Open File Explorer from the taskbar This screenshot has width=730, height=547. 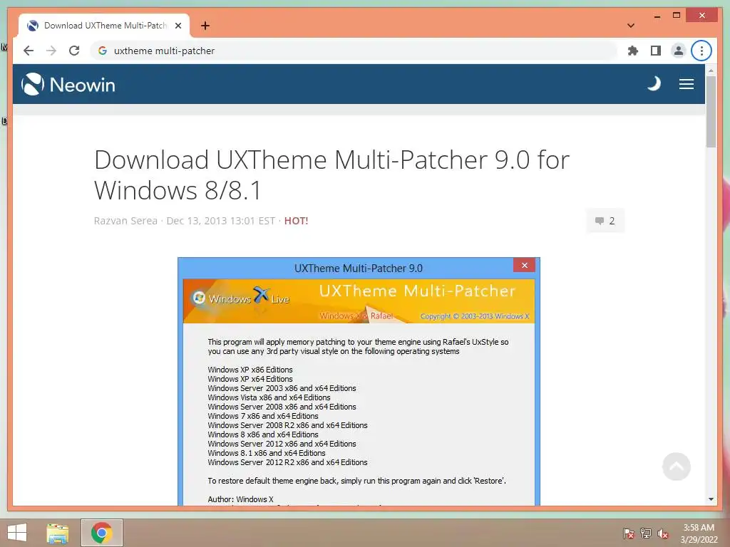click(57, 533)
